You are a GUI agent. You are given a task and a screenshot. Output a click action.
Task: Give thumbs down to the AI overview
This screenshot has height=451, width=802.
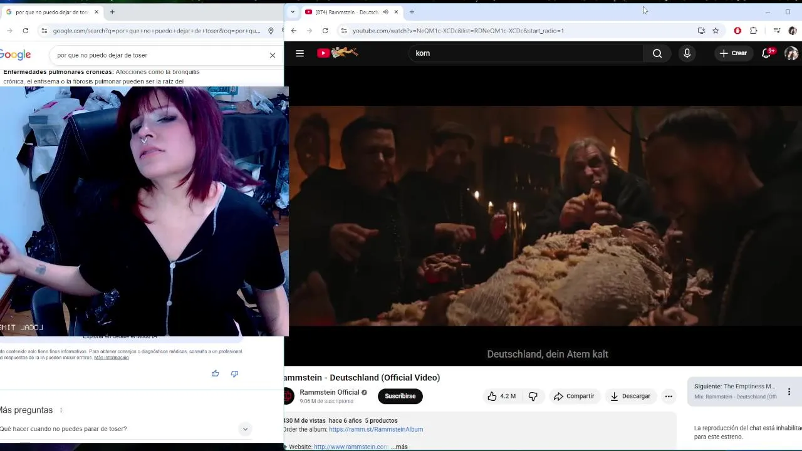click(234, 373)
